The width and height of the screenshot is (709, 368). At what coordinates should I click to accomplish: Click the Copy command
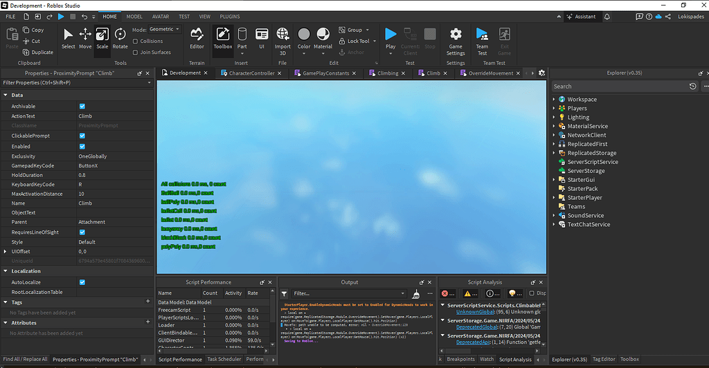point(33,30)
